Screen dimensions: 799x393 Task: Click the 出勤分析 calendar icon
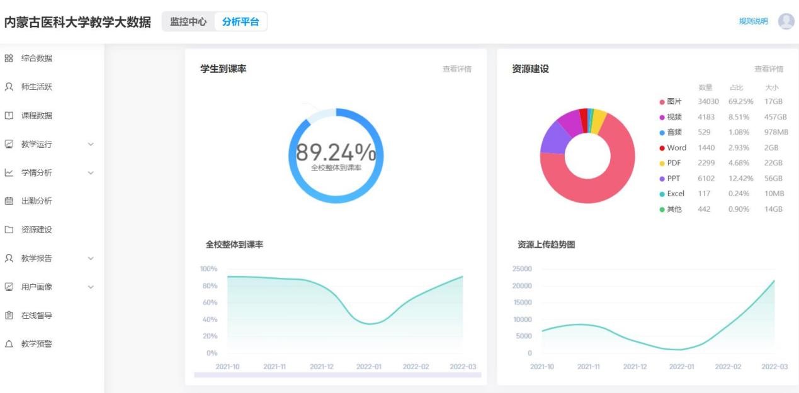pos(9,201)
